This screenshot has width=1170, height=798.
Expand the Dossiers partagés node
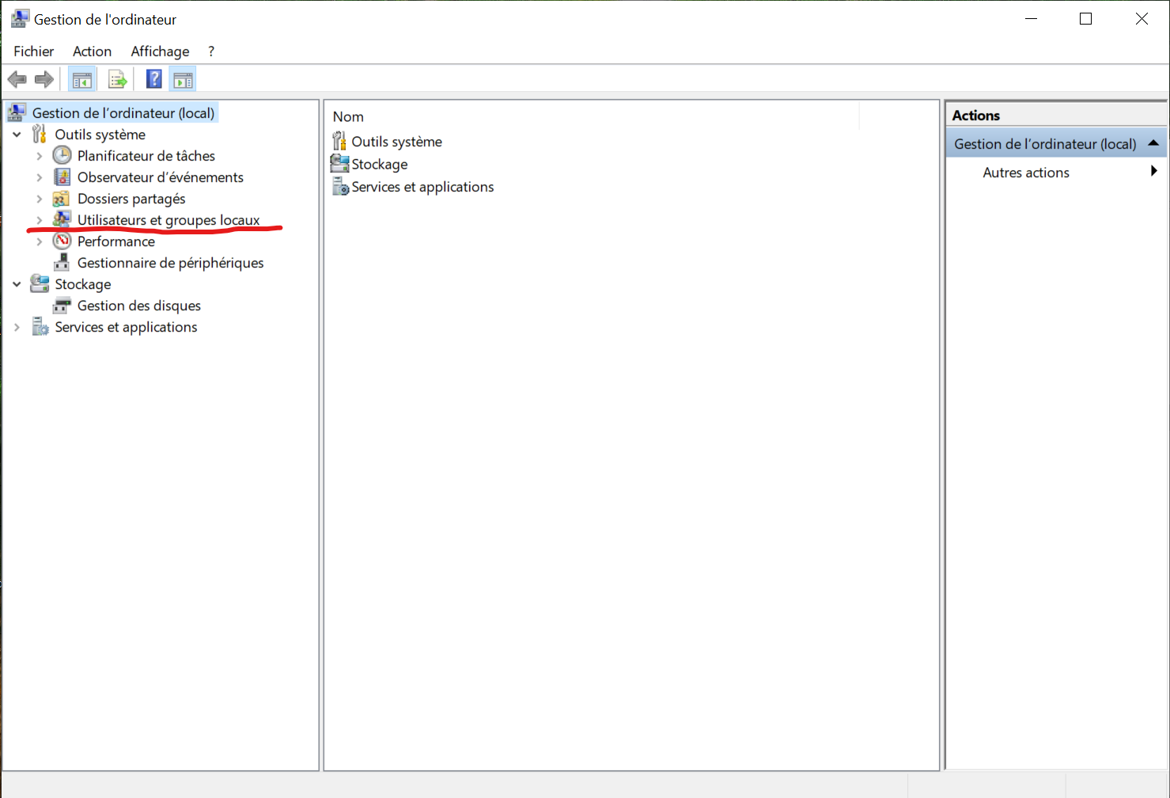click(40, 199)
